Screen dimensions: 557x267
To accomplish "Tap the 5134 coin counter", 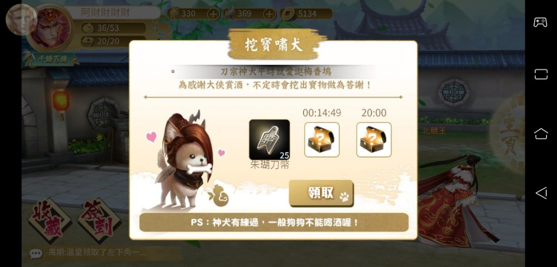I will point(306,14).
